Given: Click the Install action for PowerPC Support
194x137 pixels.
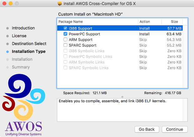Looking at the screenshot, I should (x=144, y=34).
